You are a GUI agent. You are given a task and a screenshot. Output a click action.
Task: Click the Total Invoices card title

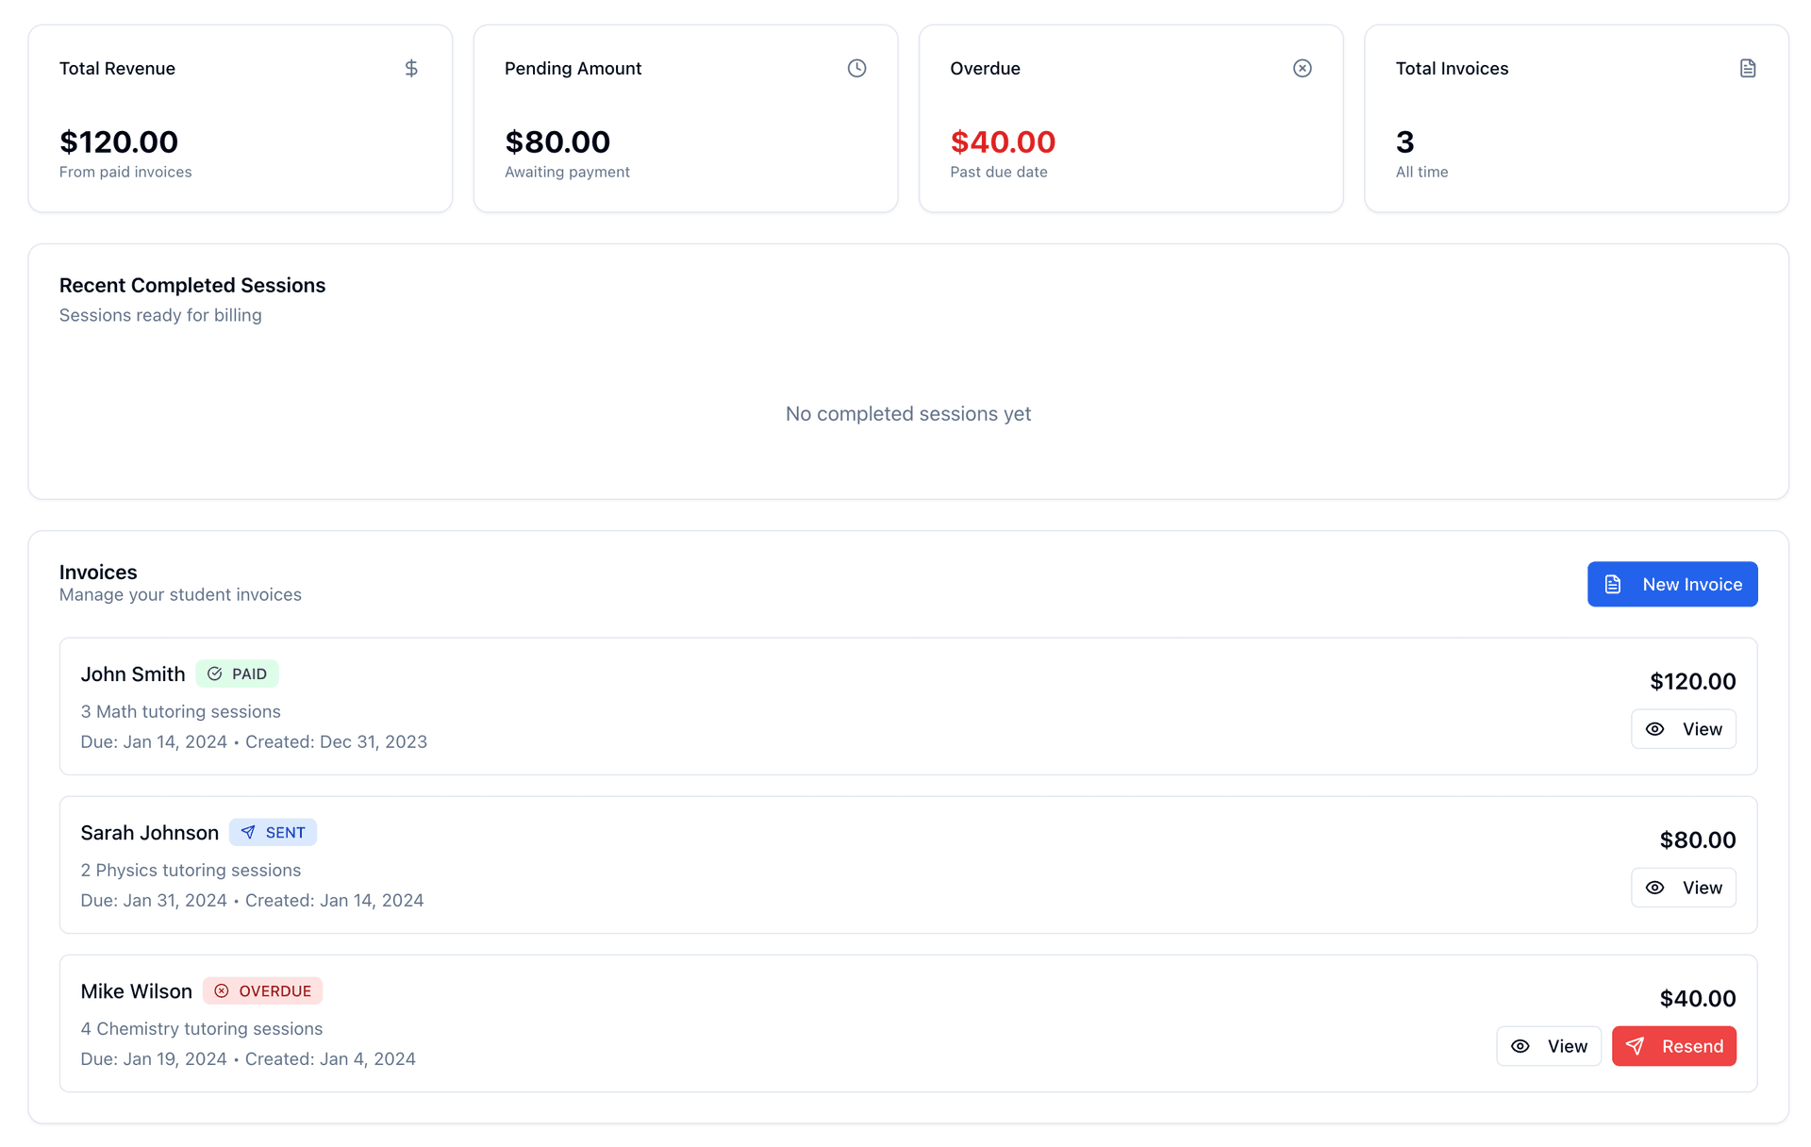pos(1452,68)
